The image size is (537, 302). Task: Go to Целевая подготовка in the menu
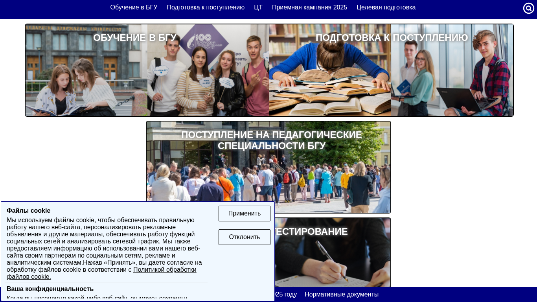click(x=386, y=7)
